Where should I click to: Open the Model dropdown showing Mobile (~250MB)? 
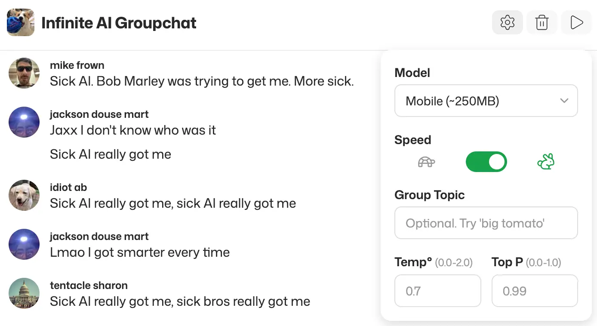pos(486,101)
